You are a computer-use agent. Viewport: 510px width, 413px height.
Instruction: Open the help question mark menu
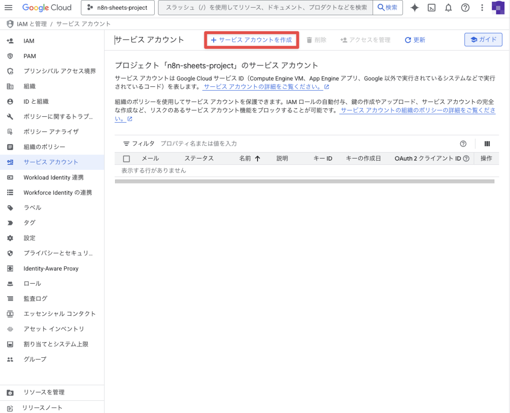click(465, 8)
